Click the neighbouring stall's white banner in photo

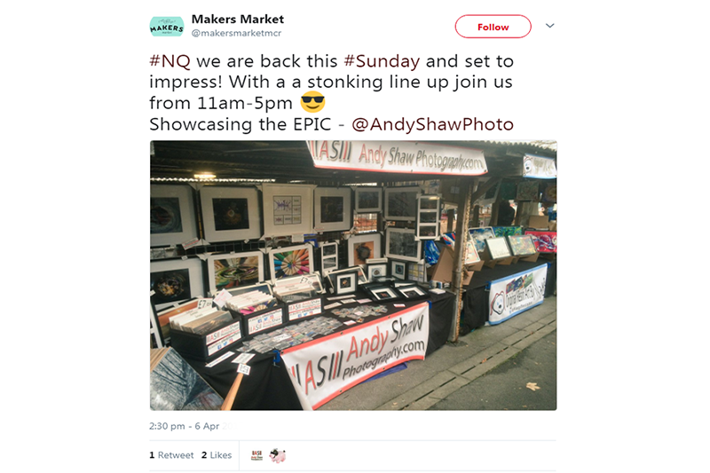(x=517, y=295)
